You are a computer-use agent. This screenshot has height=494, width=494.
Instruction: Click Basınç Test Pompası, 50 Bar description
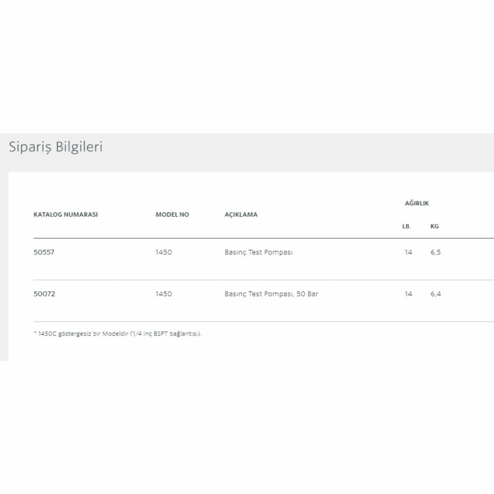coord(271,294)
